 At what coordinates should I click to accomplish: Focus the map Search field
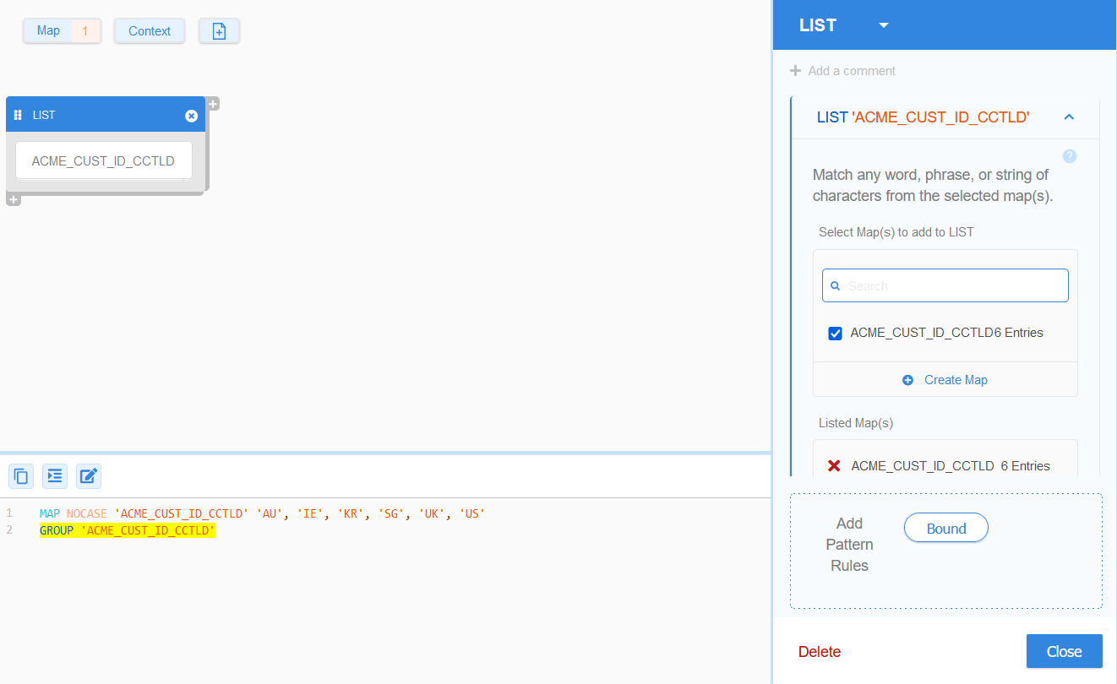click(x=945, y=285)
